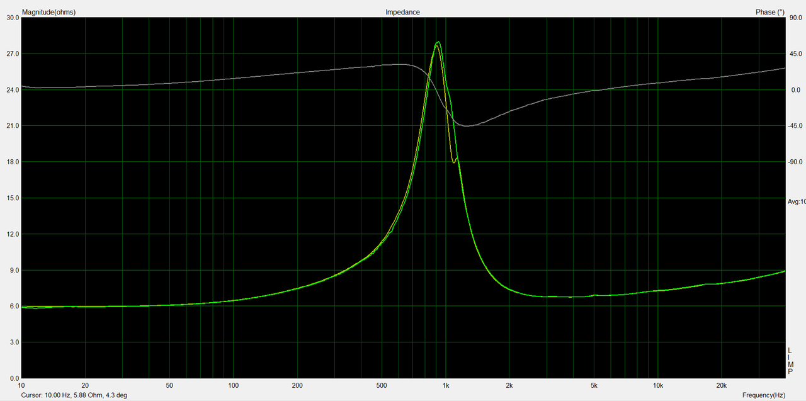
Task: Click the 18.0 magnitude axis value
Action: point(12,162)
